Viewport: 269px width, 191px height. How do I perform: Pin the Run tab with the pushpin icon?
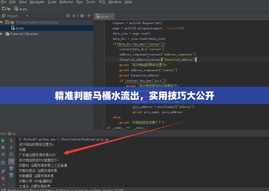click(x=3, y=171)
